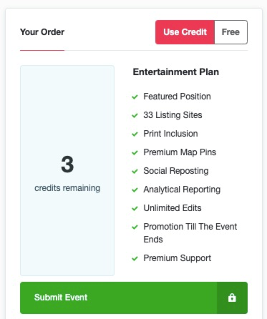Image resolution: width=267 pixels, height=319 pixels.
Task: Click the checkmark beside Analytical Reporting
Action: pyautogui.click(x=135, y=190)
